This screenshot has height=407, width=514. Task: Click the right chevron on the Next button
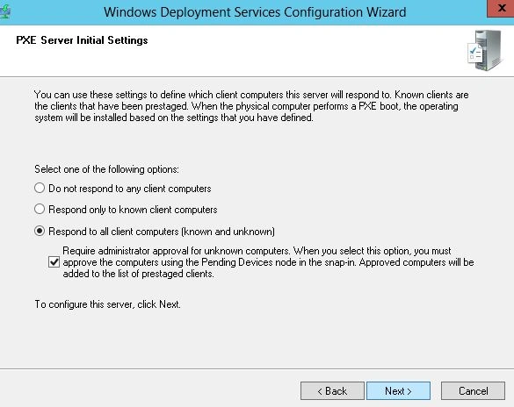coord(409,391)
